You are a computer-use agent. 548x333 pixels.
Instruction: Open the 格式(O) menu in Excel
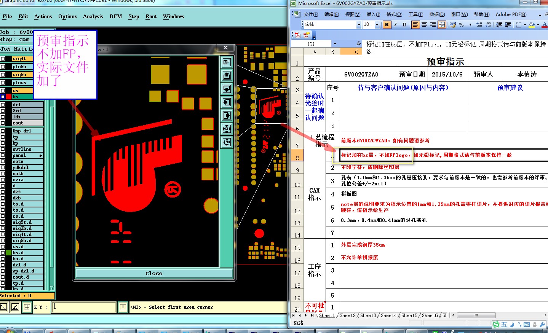coord(394,14)
